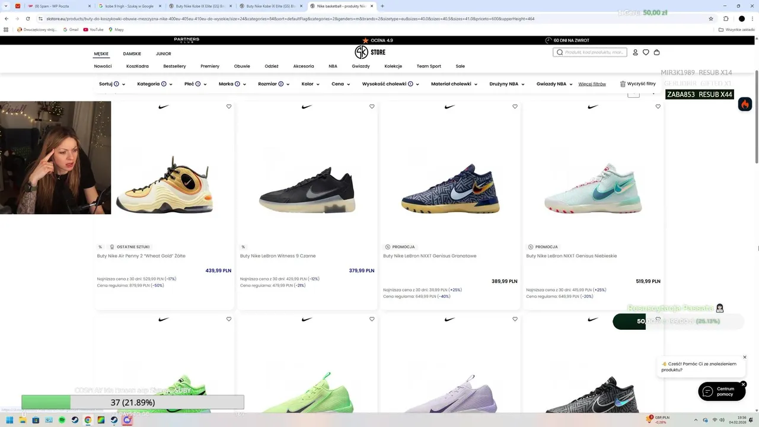Click the LeBron NXXT Genisus Granatowe shoe image
The image size is (759, 427).
(x=450, y=188)
